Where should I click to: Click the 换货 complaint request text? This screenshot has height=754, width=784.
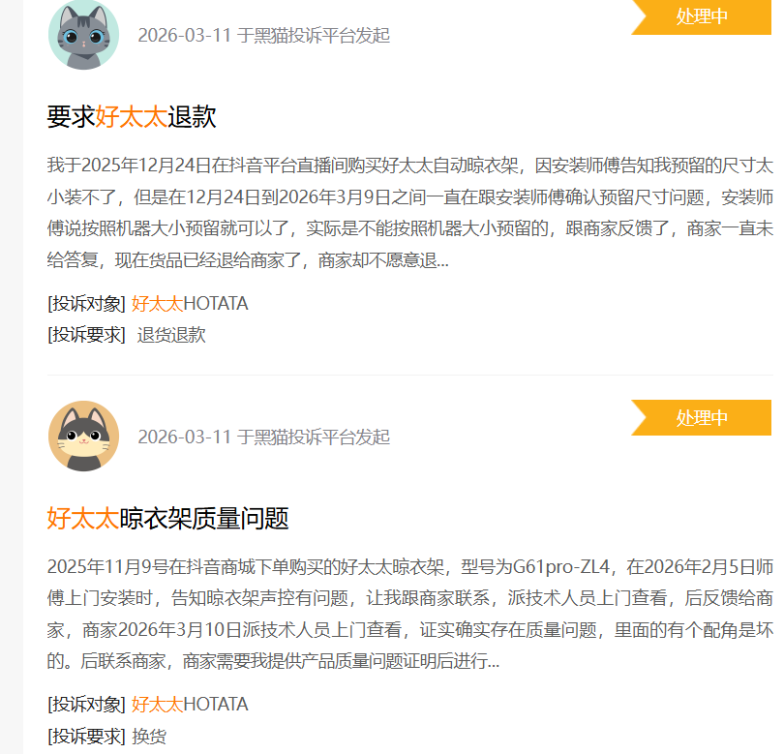[149, 737]
